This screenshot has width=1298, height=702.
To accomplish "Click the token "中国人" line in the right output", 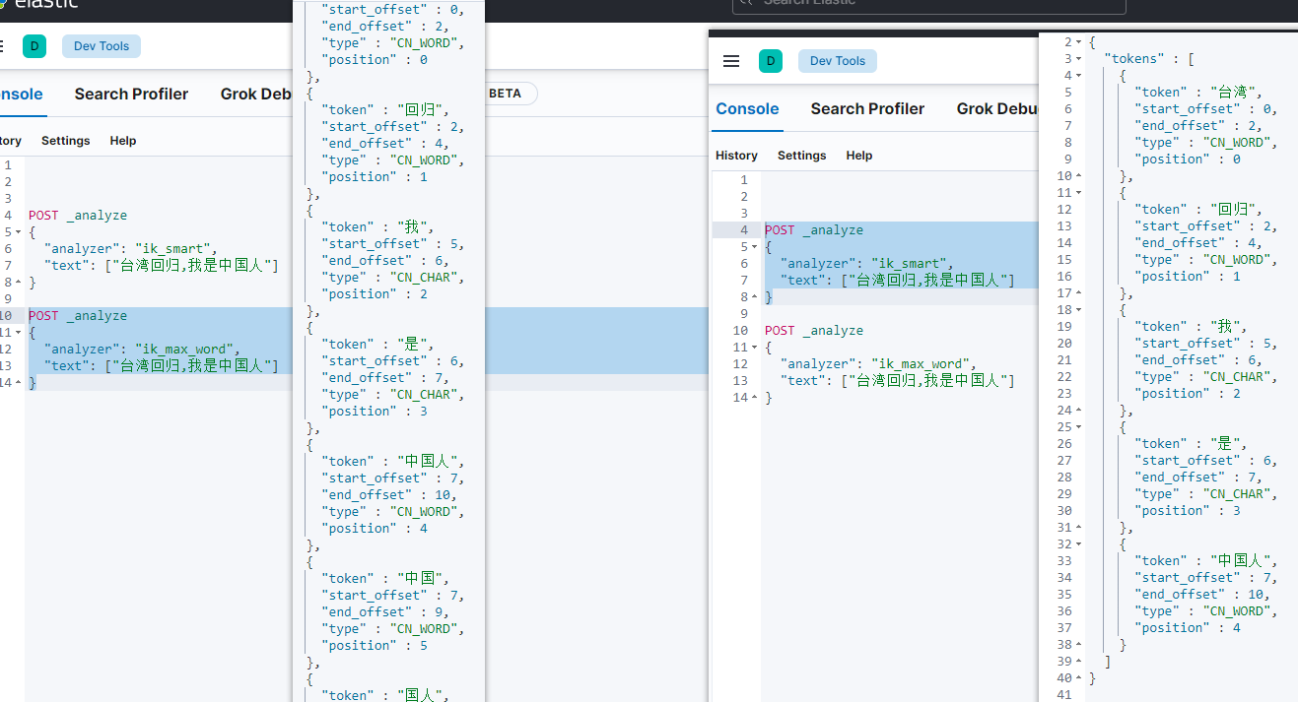I will click(1206, 561).
